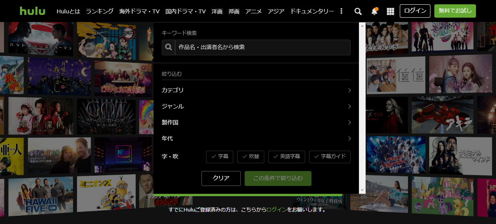496x224 pixels.
Task: Click scrollbar down arrow in search panel
Action: [362, 191]
